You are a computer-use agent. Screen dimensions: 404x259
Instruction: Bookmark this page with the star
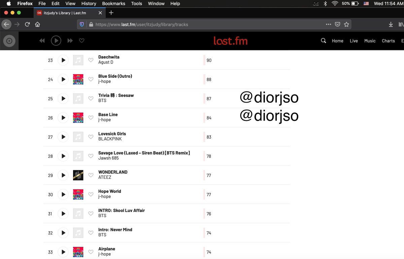tap(346, 25)
